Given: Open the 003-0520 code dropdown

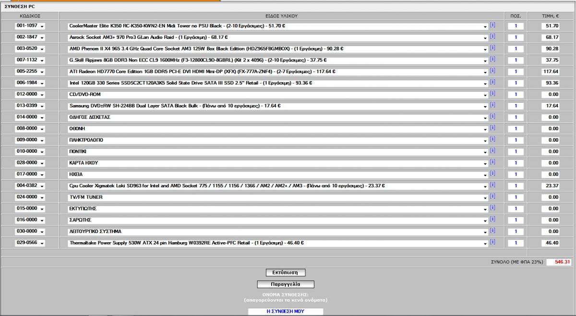Looking at the screenshot, I should (x=30, y=49).
